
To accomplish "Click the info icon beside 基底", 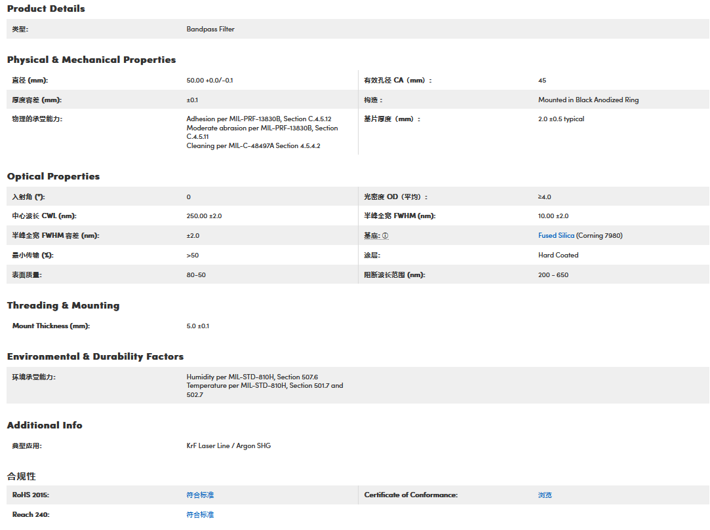I will point(385,236).
